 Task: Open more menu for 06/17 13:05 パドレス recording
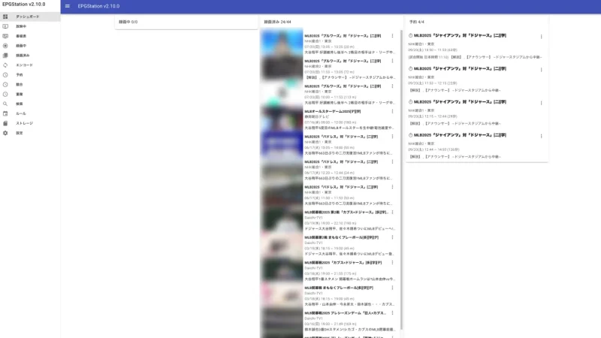[392, 137]
